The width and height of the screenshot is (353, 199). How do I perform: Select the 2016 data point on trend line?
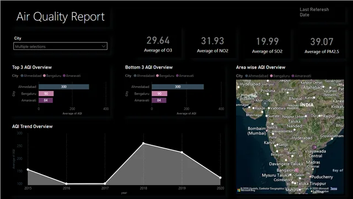click(x=66, y=184)
